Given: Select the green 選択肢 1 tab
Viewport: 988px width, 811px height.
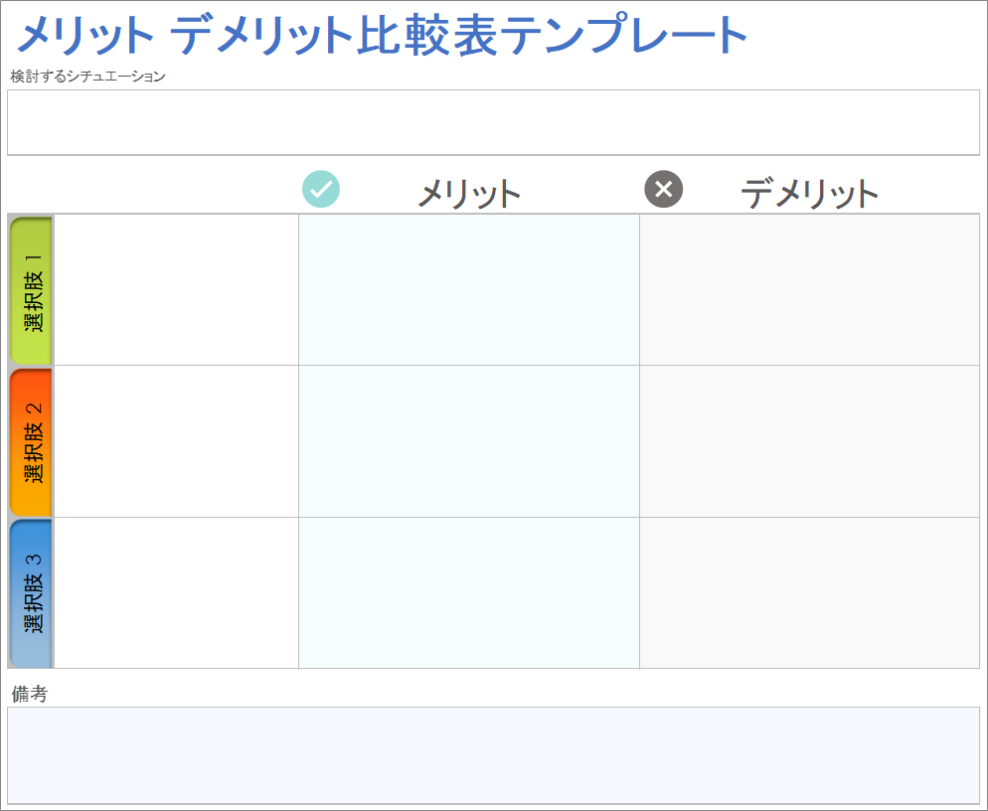Looking at the screenshot, I should click(31, 290).
